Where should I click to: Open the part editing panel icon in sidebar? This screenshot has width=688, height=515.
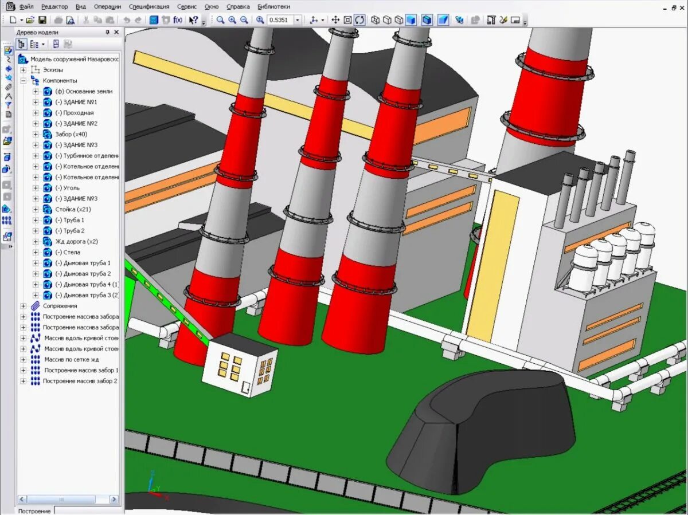coord(8,51)
